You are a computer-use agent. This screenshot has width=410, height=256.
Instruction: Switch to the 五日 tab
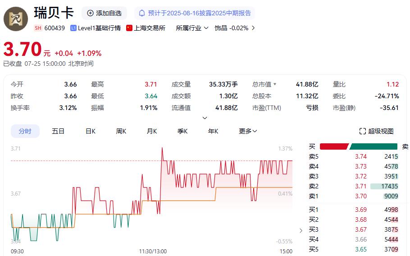[58, 131]
